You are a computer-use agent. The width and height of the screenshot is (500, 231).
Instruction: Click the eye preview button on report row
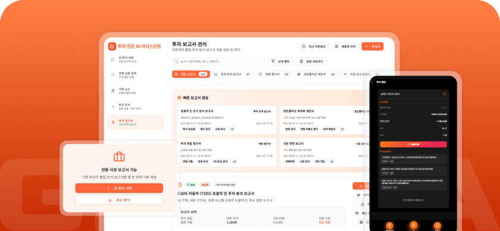coord(361,195)
